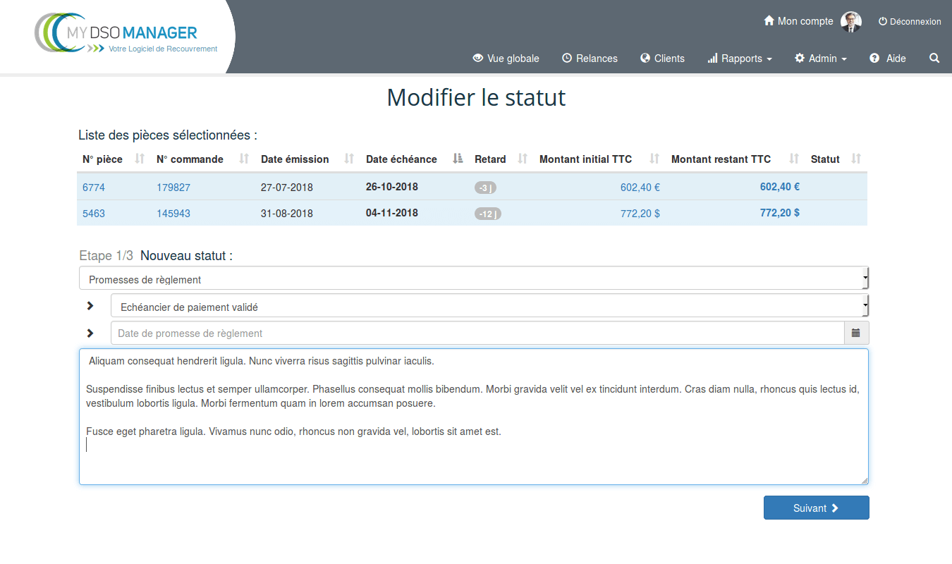This screenshot has width=952, height=564.
Task: Open Echéancier de paiement validé dropdown
Action: coord(489,307)
